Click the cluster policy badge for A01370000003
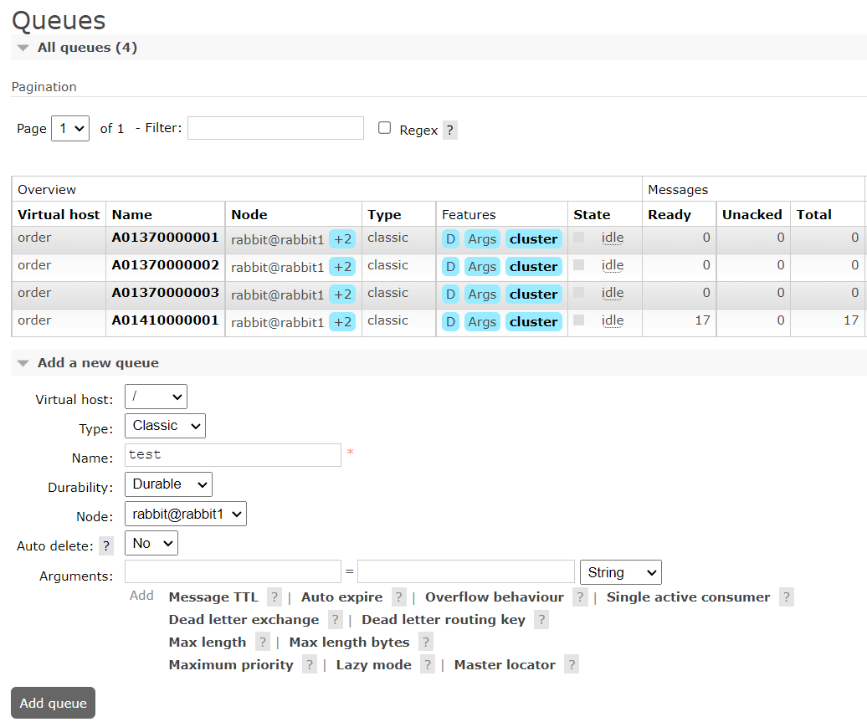The image size is (867, 722). coord(534,294)
